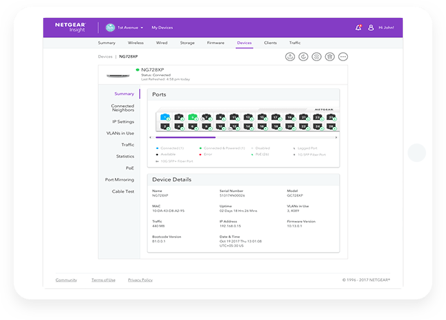This screenshot has height=320, width=446.
Task: Open Connected Neighbors in sidebar
Action: (x=123, y=108)
